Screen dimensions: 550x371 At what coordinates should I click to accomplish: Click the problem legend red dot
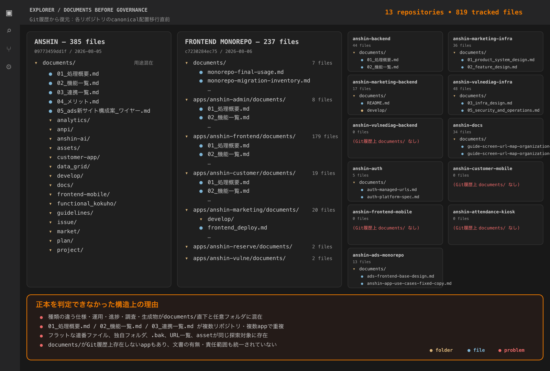tap(500, 350)
